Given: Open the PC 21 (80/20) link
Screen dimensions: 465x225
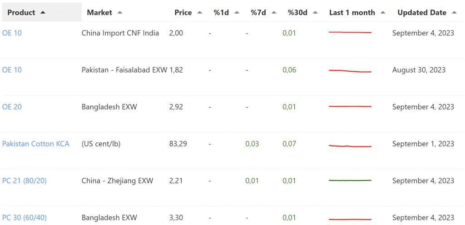Looking at the screenshot, I should point(25,181).
